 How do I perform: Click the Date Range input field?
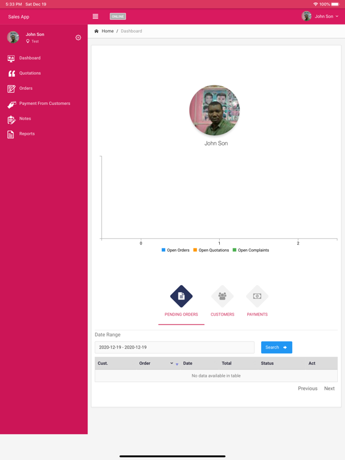[x=174, y=347]
